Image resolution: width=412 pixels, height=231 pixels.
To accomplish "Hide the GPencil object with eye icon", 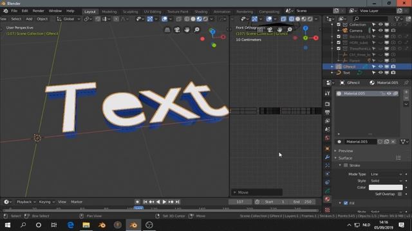I will coord(380,67).
